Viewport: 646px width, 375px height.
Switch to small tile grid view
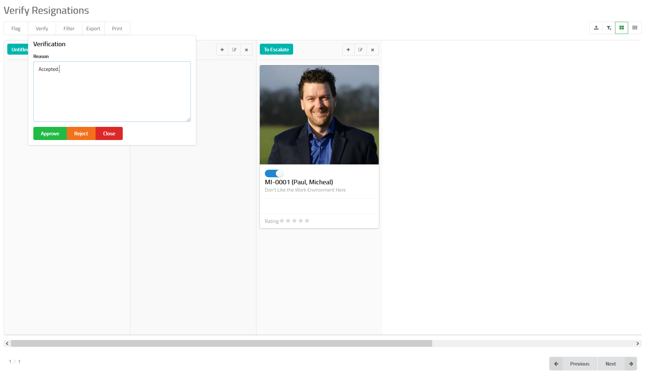tap(635, 28)
